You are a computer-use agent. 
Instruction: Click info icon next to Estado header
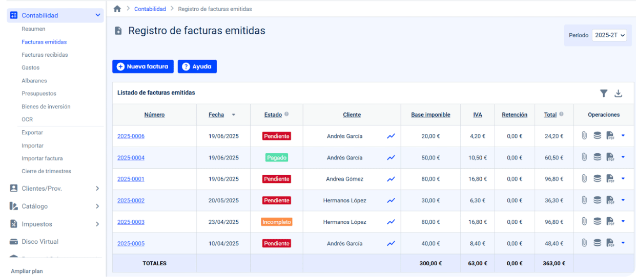point(286,114)
